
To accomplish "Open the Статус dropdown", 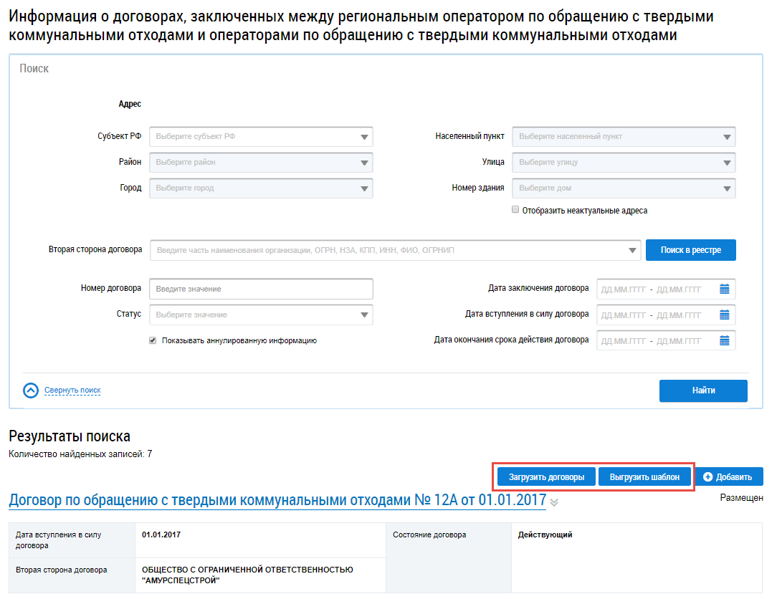I will tap(364, 315).
